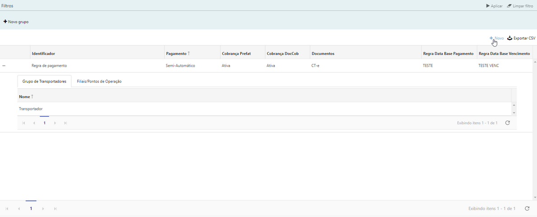Go to previous page in nested grid pager

click(x=34, y=123)
